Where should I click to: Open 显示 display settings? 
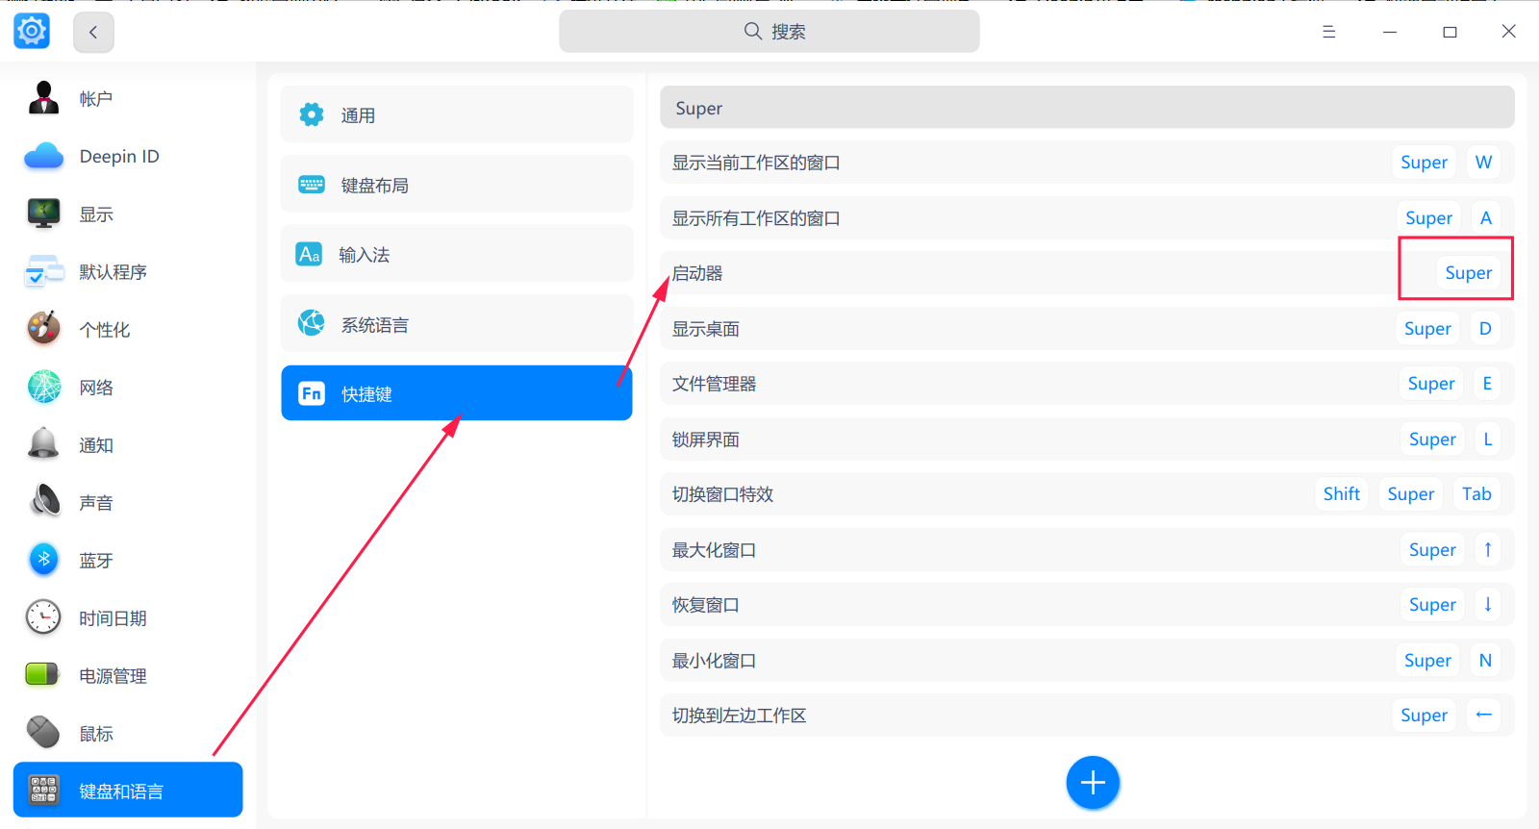pos(128,214)
